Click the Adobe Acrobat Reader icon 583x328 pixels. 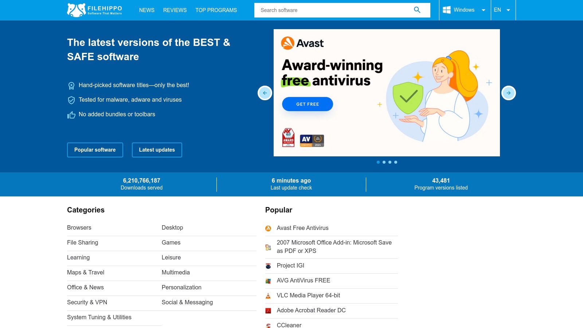(268, 311)
